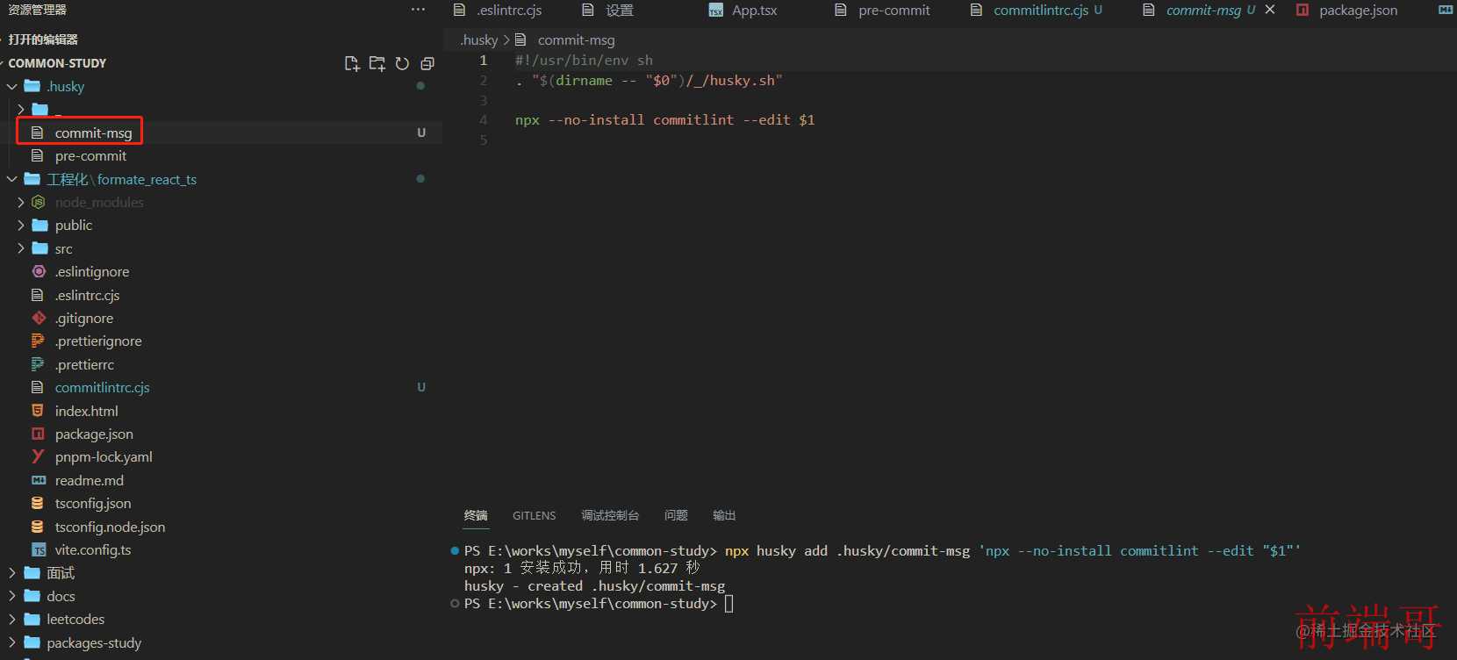1457x660 pixels.
Task: Expand the underscore folder inside .husky
Action: tap(21, 109)
